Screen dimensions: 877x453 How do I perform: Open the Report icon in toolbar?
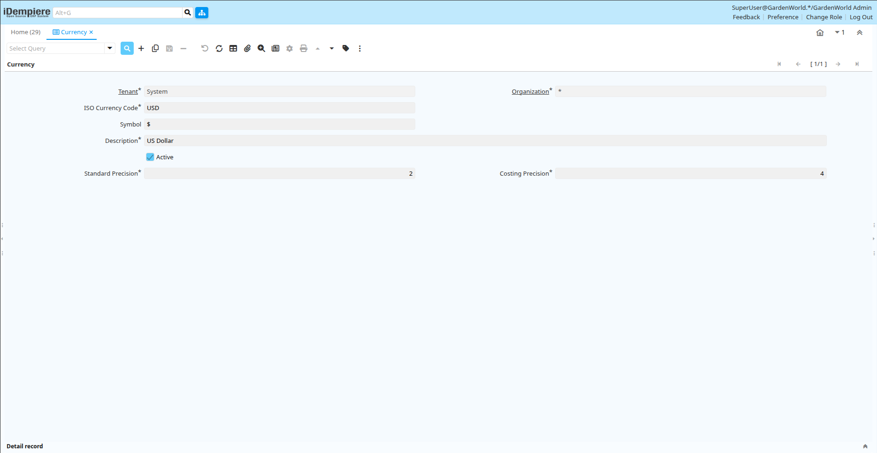(275, 48)
